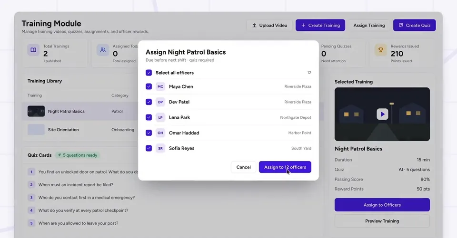
Task: Click the name Lena Park
Action: 179,117
